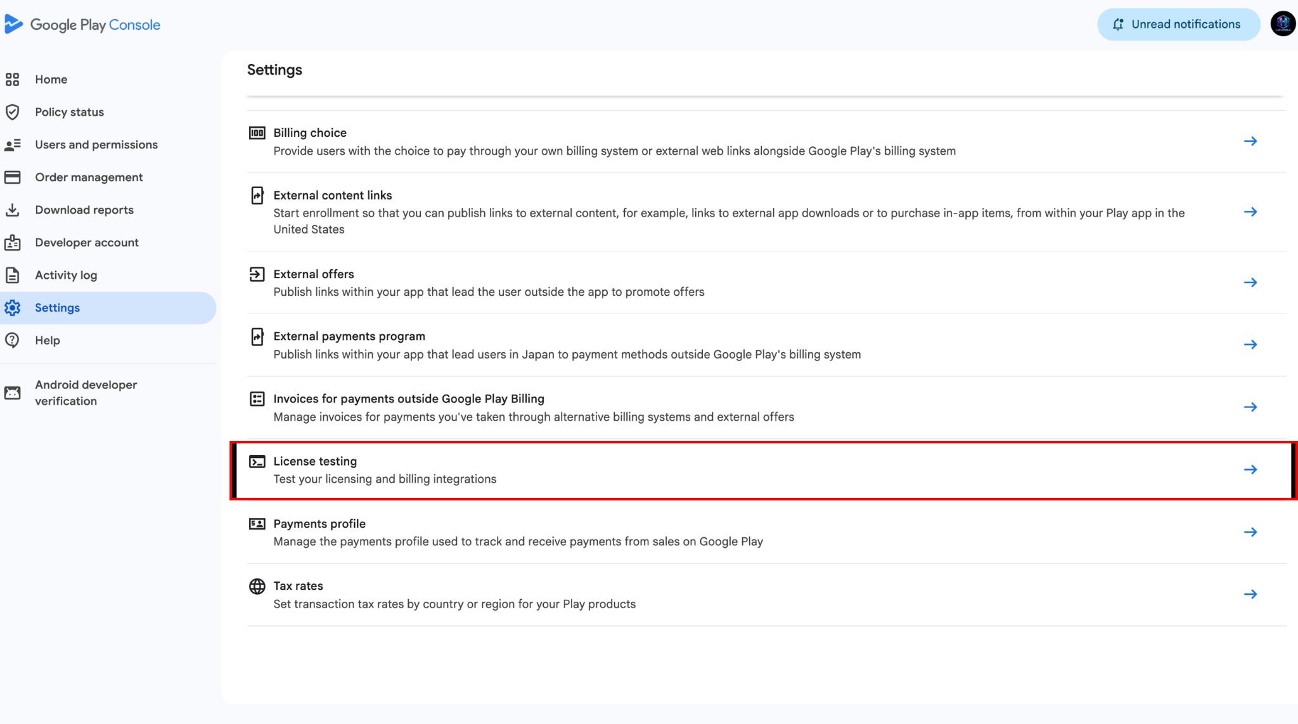The width and height of the screenshot is (1298, 724).
Task: Click the Unread notifications button
Action: click(1178, 24)
